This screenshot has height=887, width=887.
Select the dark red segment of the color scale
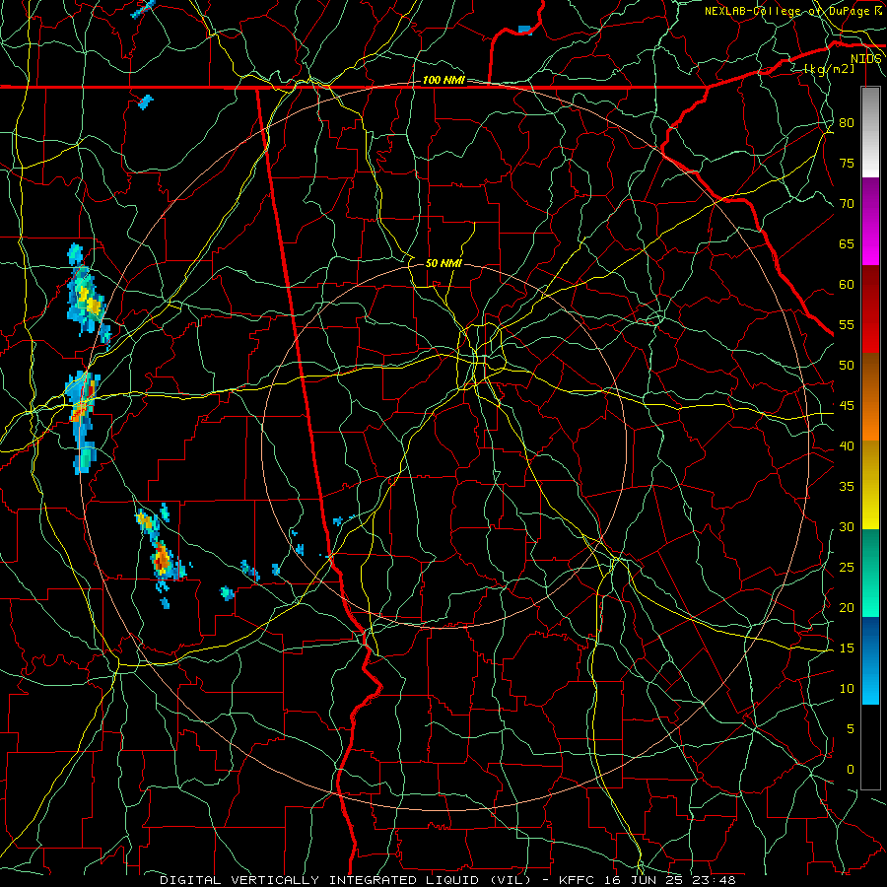coord(870,309)
